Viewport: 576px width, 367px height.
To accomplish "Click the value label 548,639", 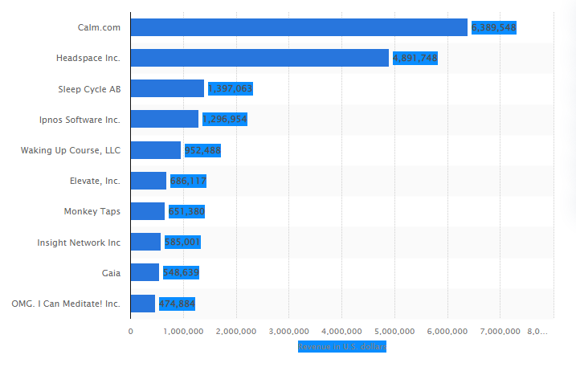I will click(x=181, y=272).
